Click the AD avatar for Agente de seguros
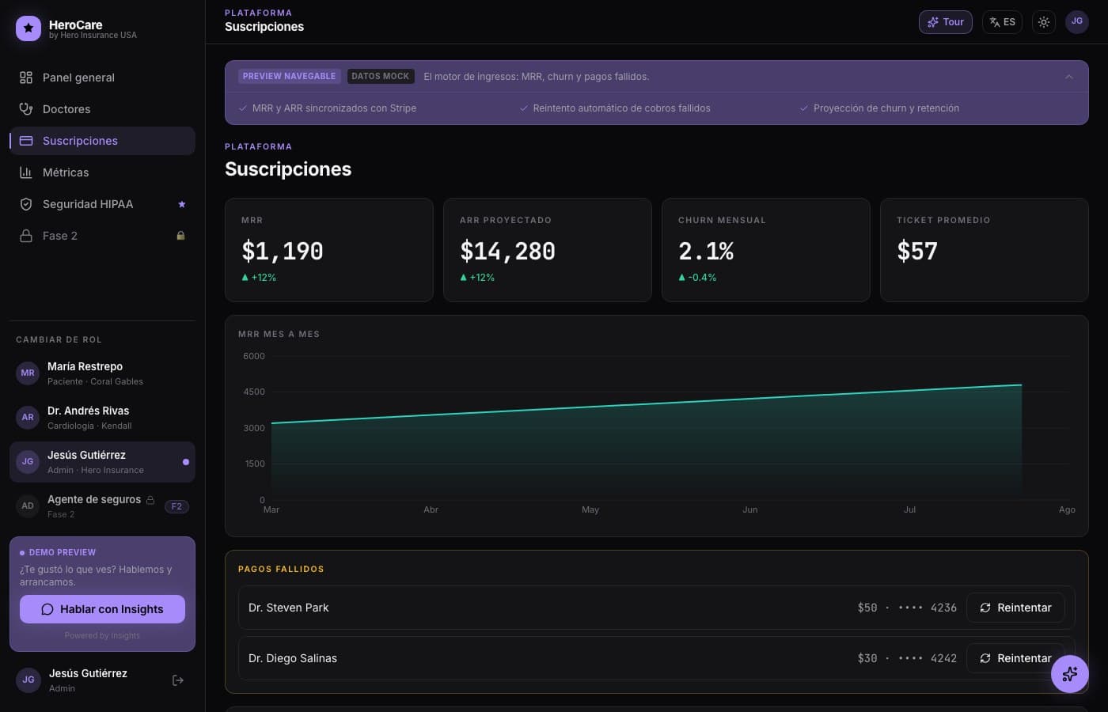 click(x=28, y=506)
